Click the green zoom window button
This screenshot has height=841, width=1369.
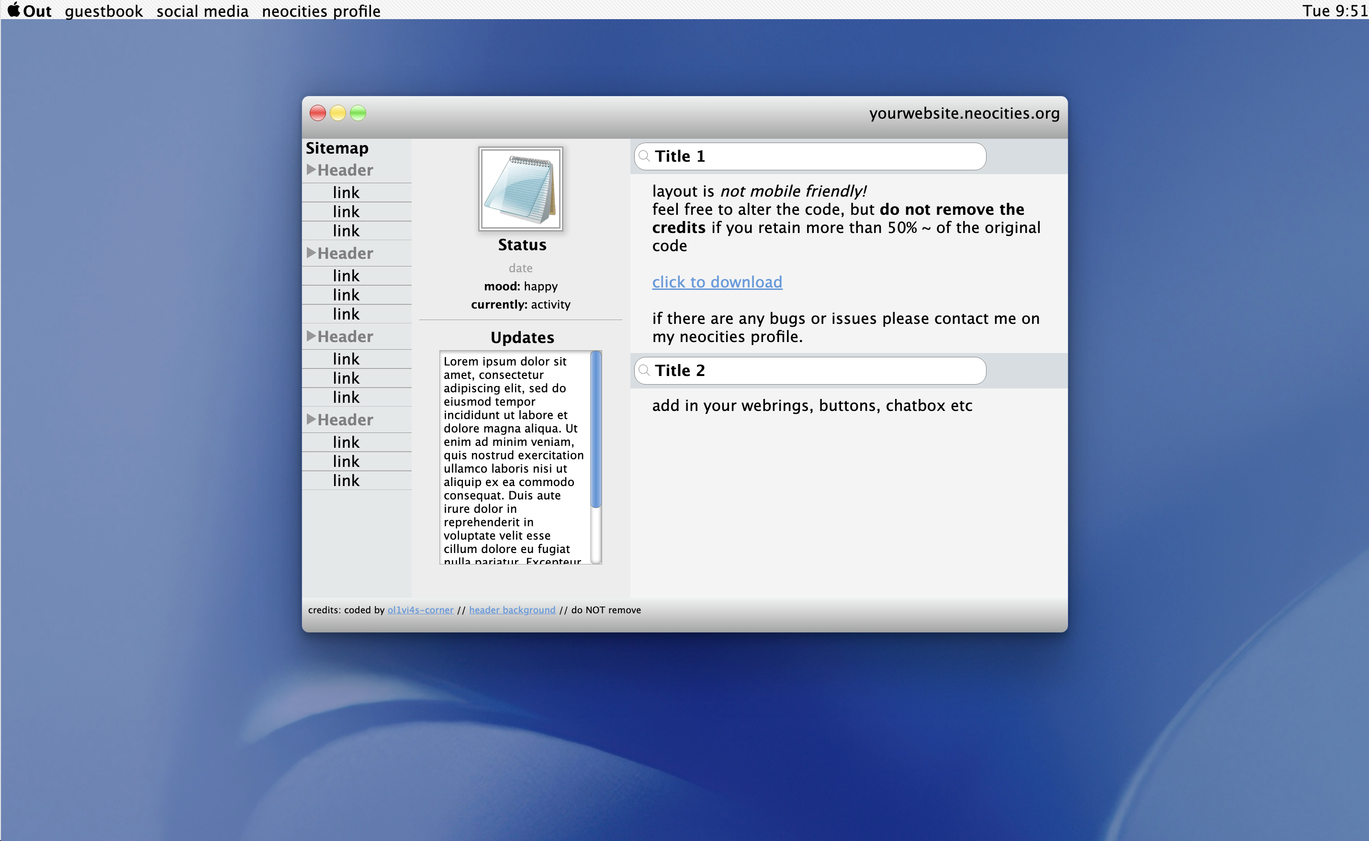coord(358,113)
